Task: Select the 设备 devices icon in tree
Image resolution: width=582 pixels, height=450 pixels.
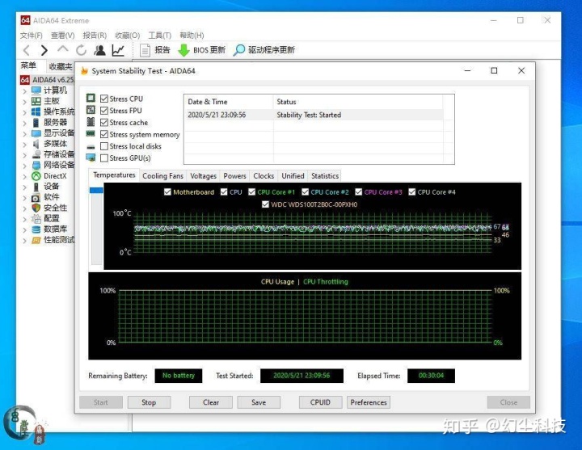Action: pos(36,187)
